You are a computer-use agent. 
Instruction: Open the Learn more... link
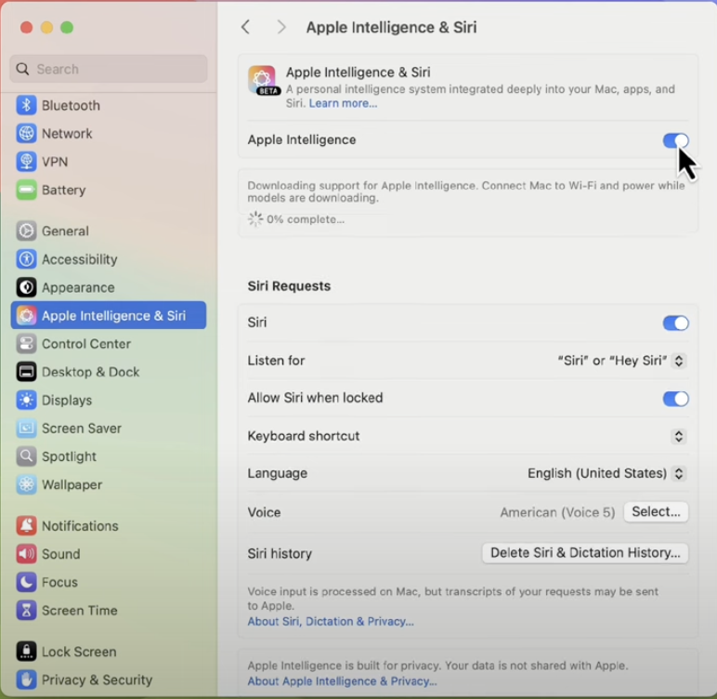(343, 103)
